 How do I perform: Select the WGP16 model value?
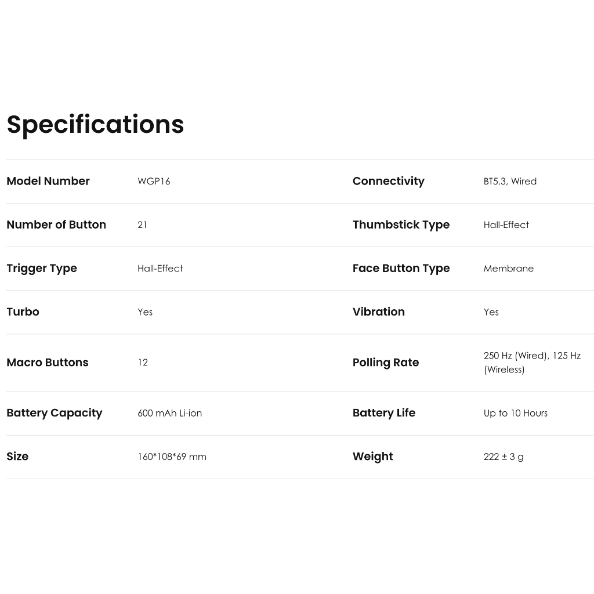pyautogui.click(x=154, y=182)
